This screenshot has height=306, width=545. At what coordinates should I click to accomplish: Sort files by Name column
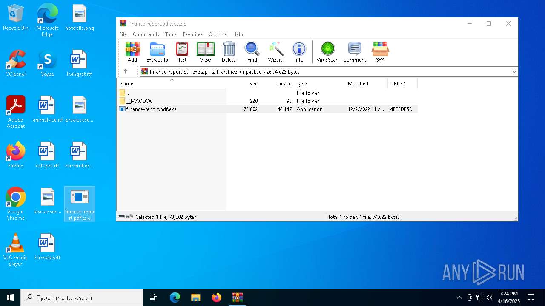171,84
